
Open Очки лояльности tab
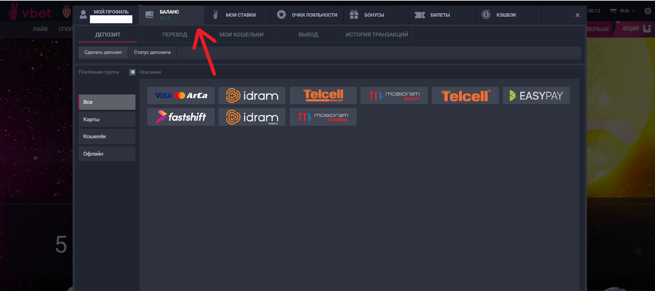pos(307,15)
